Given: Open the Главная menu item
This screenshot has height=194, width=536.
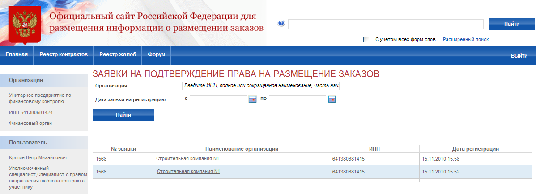Looking at the screenshot, I should [17, 54].
